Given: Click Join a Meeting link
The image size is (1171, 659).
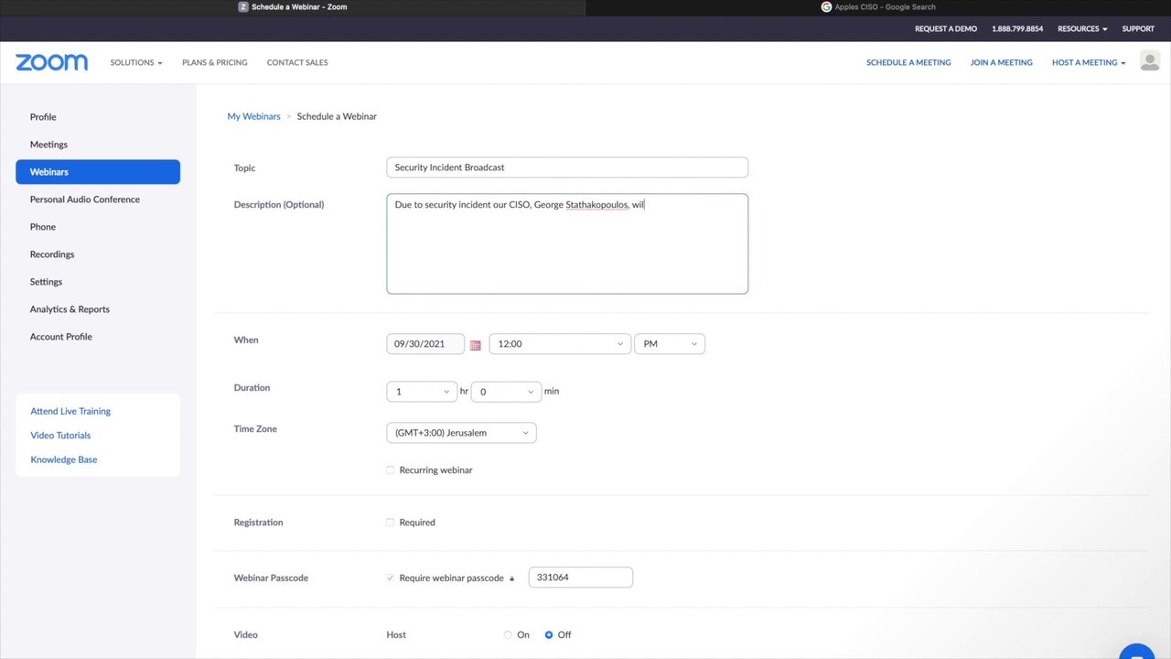Looking at the screenshot, I should 1002,63.
